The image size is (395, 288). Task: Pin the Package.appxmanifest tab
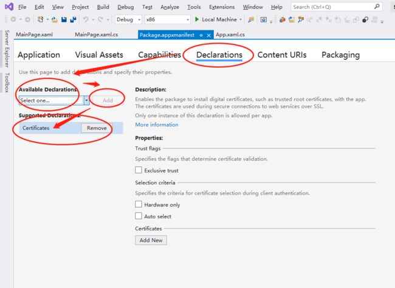[201, 35]
